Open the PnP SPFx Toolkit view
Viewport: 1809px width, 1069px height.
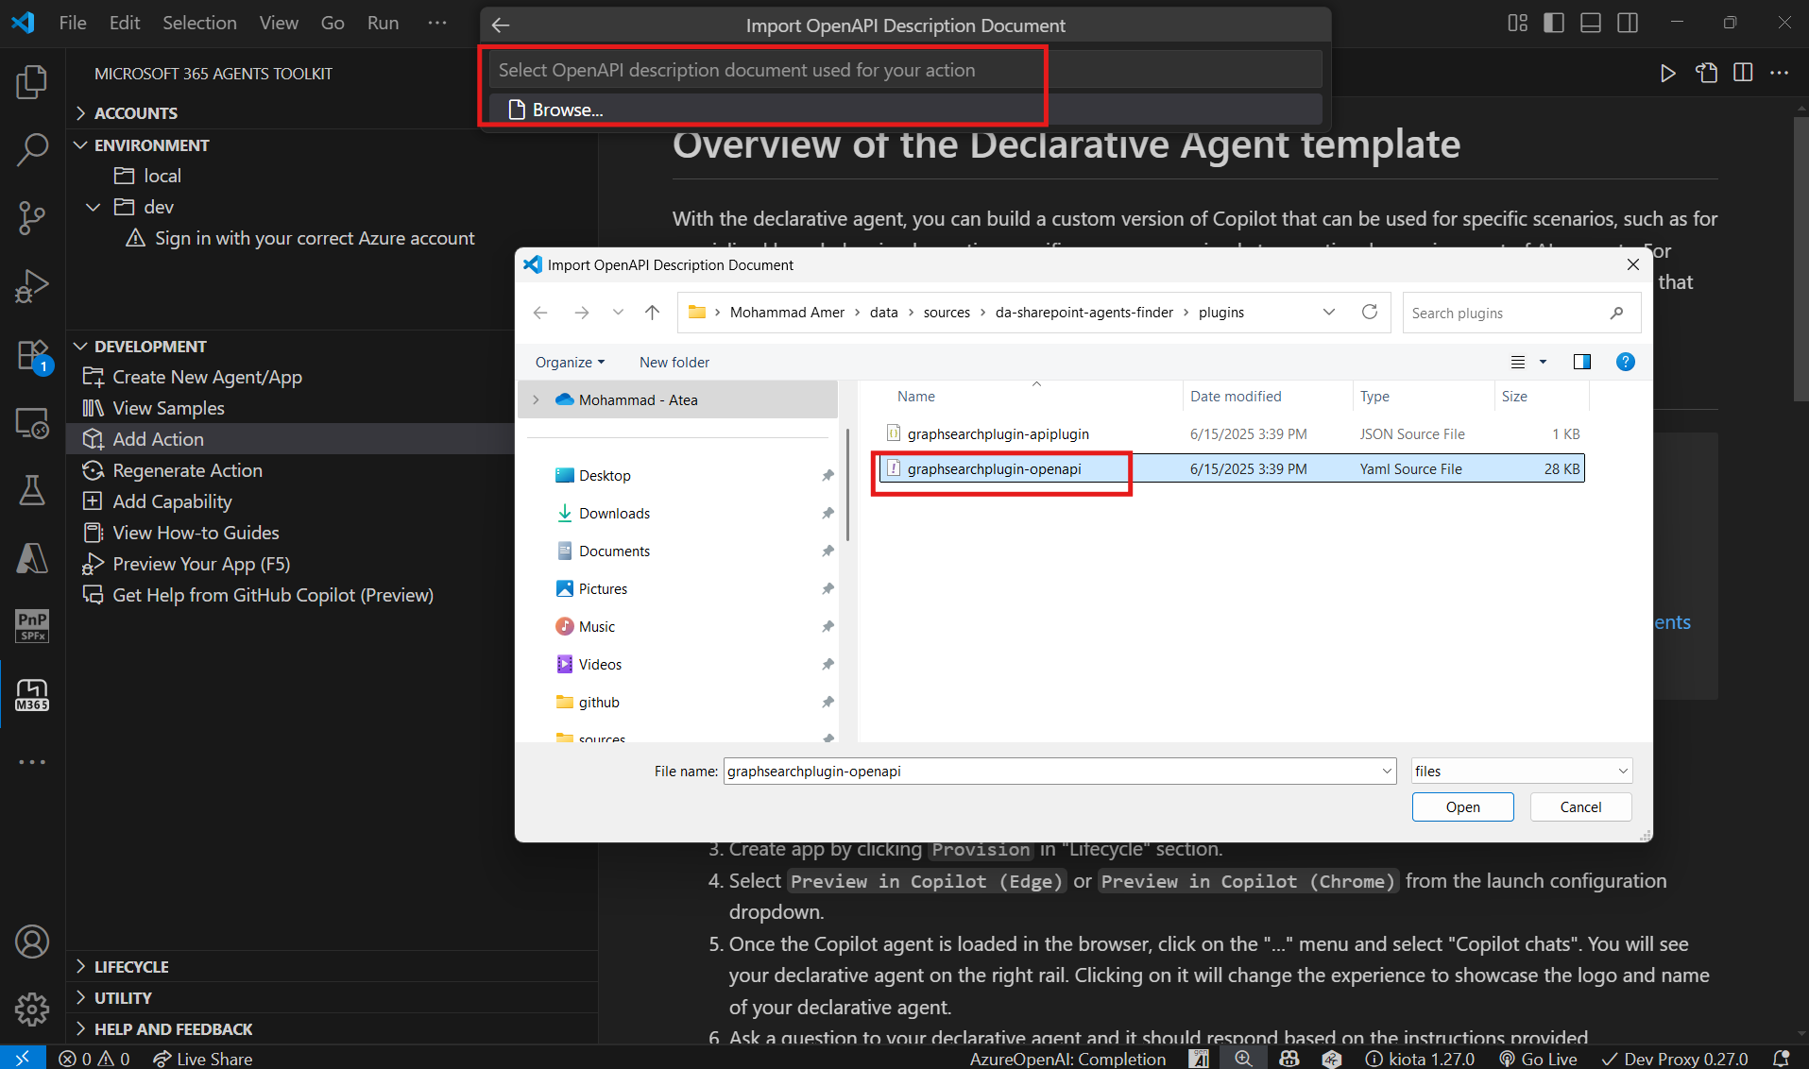click(x=32, y=625)
